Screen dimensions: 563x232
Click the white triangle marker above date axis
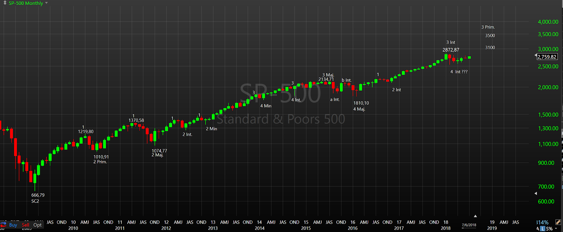475,216
